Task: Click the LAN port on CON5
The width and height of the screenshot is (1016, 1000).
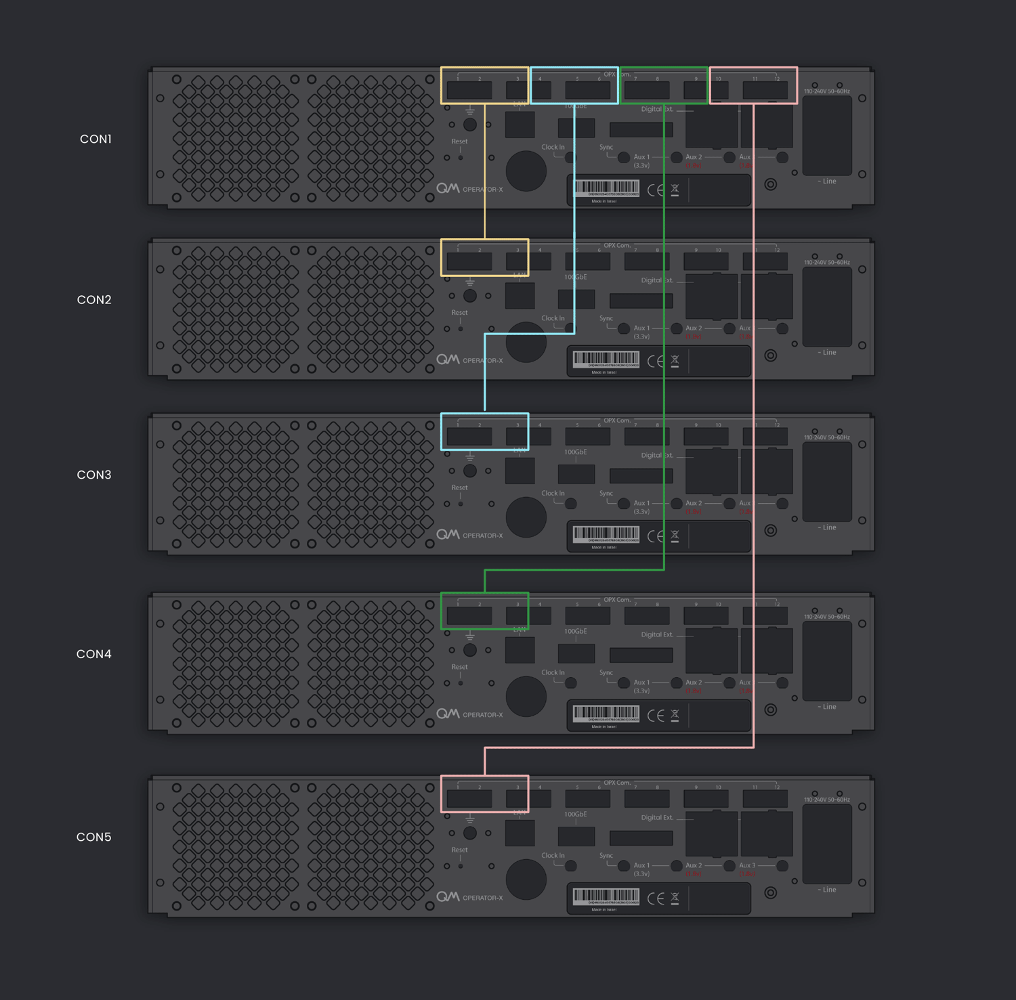Action: click(x=520, y=833)
